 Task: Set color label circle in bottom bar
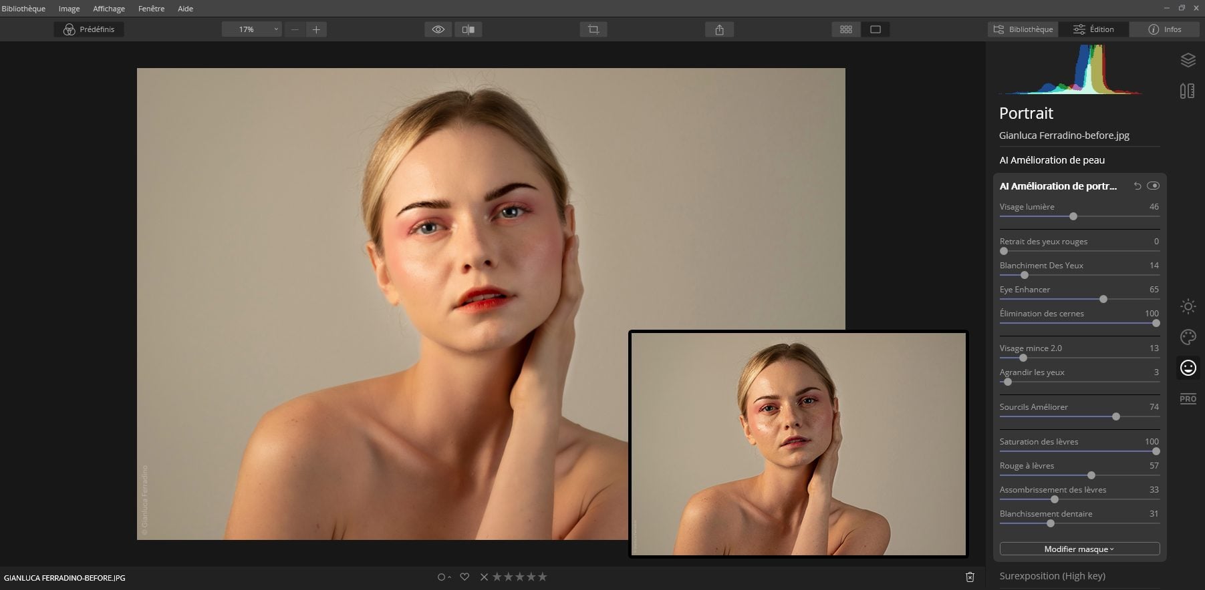click(x=443, y=577)
